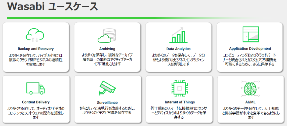Select the Application Development heading
The width and height of the screenshot is (287, 126).
coord(250,49)
